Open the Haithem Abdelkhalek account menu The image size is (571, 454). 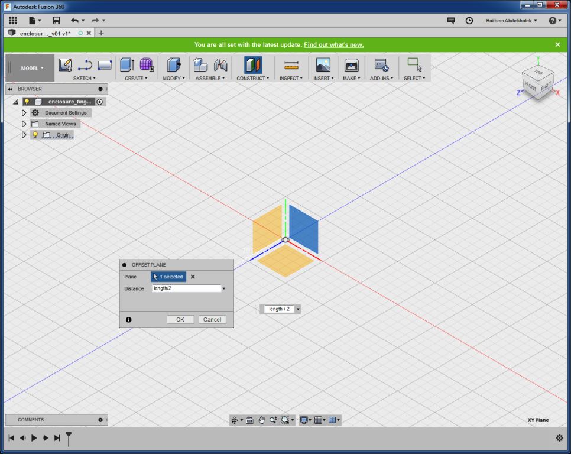point(511,21)
